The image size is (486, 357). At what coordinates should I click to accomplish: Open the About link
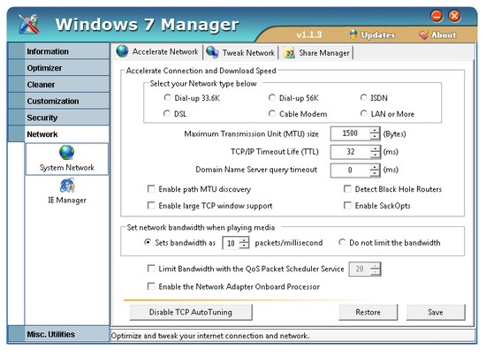click(437, 35)
